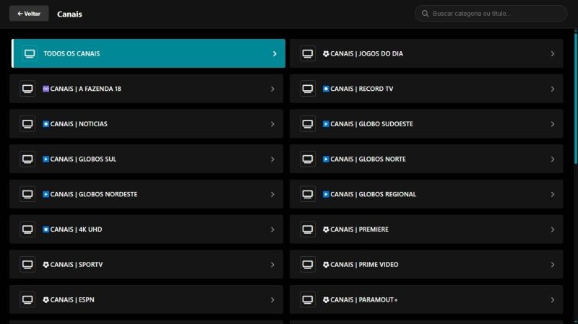Open CANAIS | PARAMOUT+

point(426,299)
